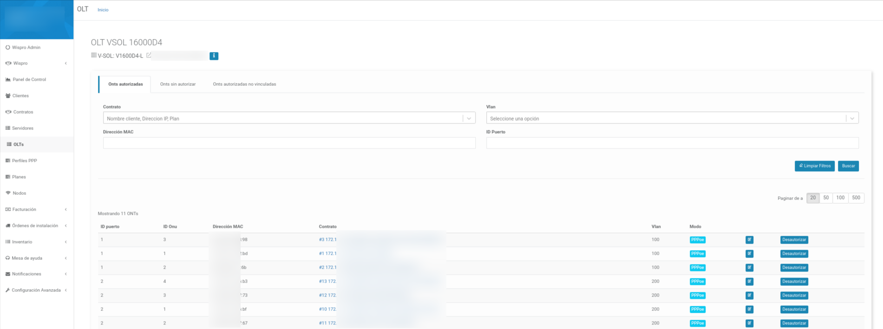Open Wispro Admin in sidebar
Image resolution: width=883 pixels, height=329 pixels.
[x=26, y=47]
